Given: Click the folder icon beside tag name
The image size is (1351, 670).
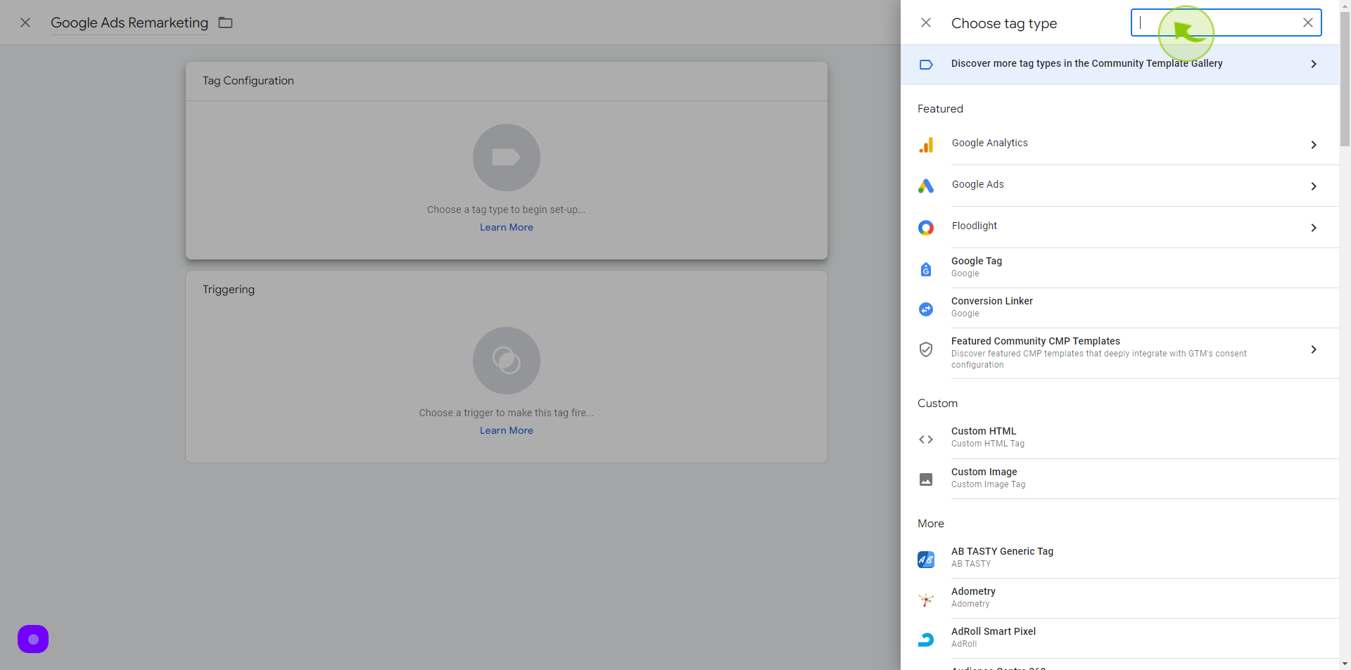Looking at the screenshot, I should tap(225, 22).
